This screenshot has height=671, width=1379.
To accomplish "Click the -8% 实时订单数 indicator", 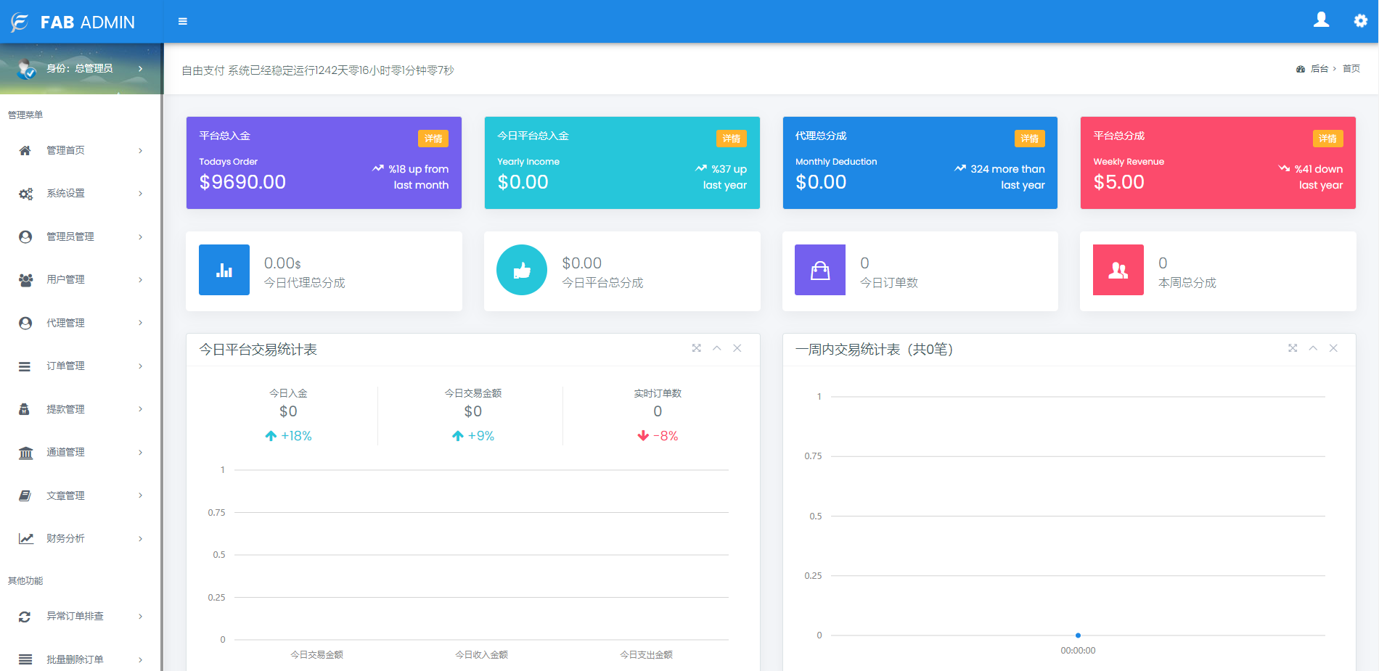I will pos(658,436).
